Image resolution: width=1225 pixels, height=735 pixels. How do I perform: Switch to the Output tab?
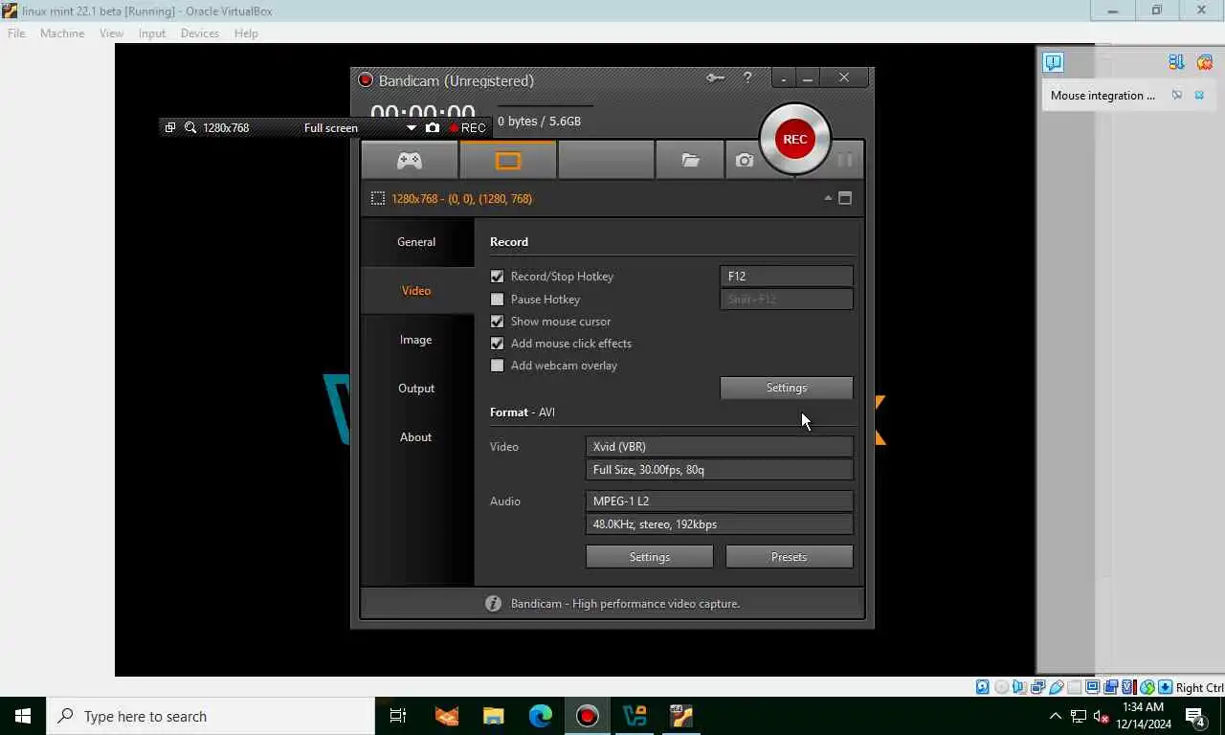[x=416, y=389]
